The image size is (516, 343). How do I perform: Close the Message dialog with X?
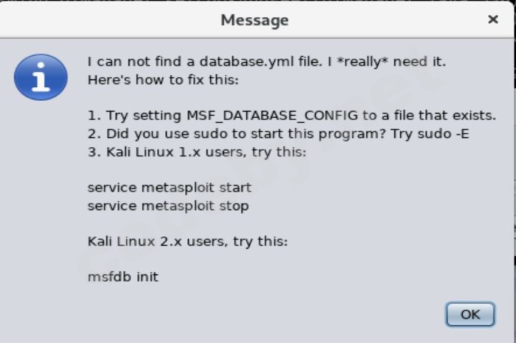tap(492, 20)
